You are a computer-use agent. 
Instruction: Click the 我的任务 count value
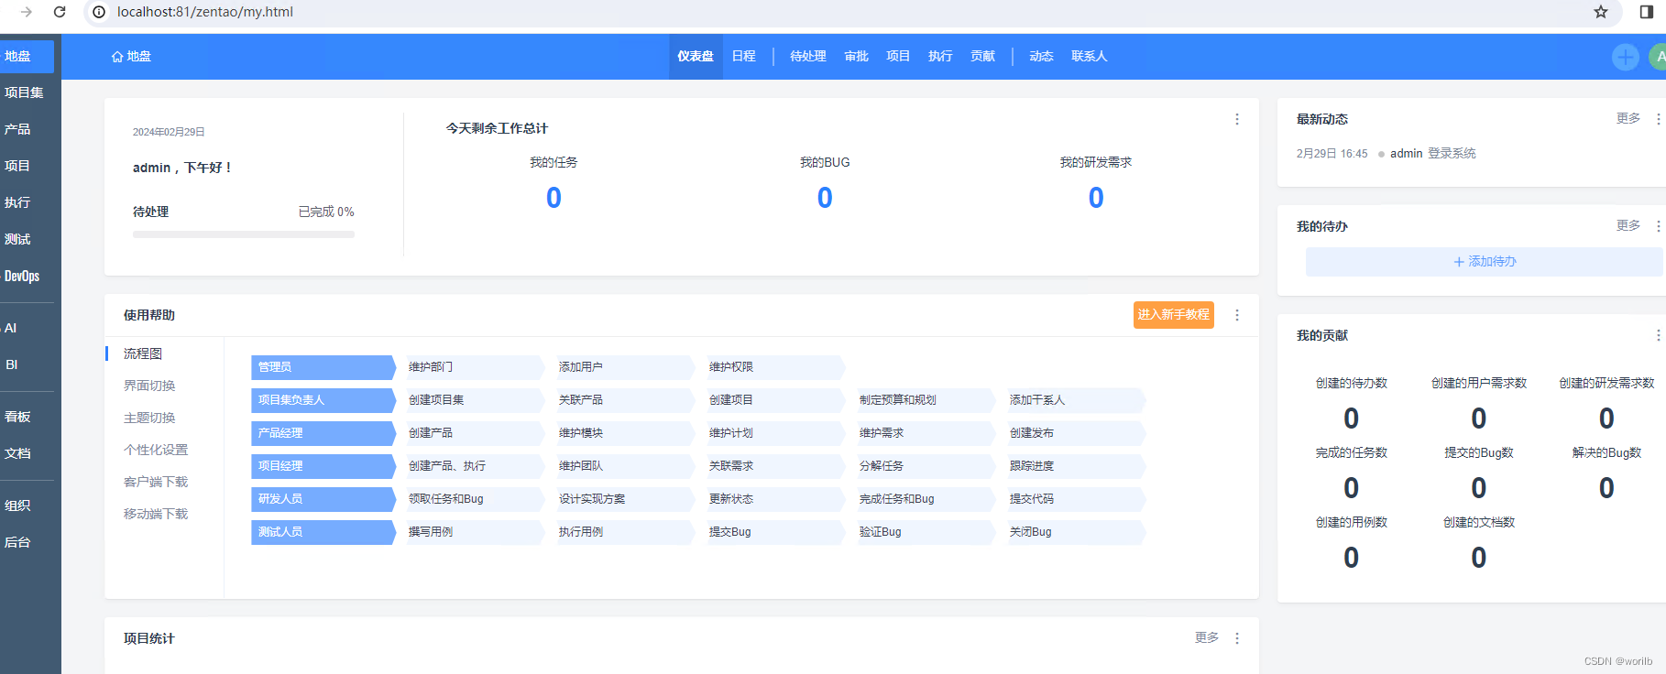(554, 198)
